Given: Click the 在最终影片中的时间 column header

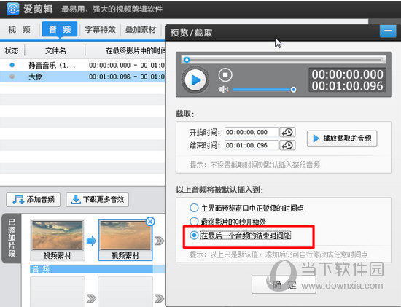Looking at the screenshot, I should pos(135,50).
